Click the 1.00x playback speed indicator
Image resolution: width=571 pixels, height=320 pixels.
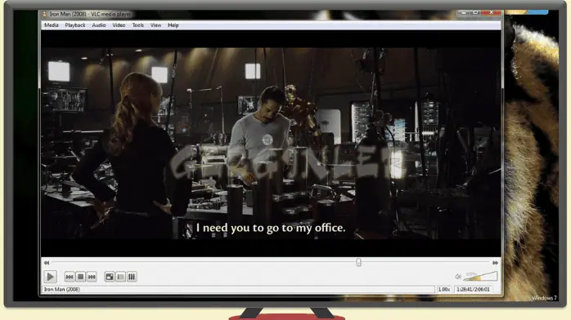click(x=443, y=290)
